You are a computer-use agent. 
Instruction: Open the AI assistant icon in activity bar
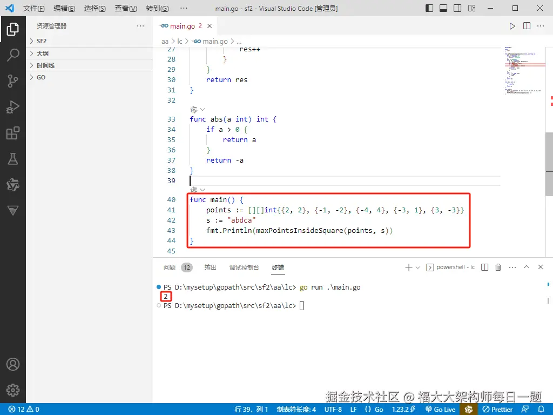click(x=13, y=185)
